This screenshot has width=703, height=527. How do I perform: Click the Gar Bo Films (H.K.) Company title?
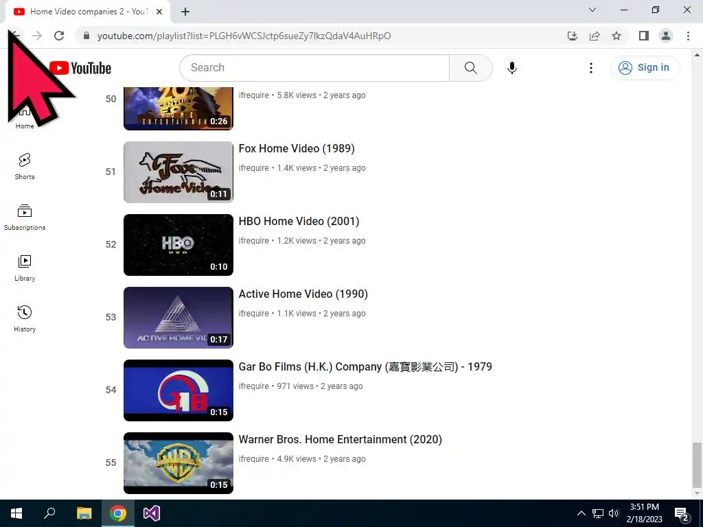[x=365, y=366]
